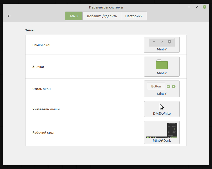Switch to the Темы tab
Screen dimensions: 212x169
74,16
